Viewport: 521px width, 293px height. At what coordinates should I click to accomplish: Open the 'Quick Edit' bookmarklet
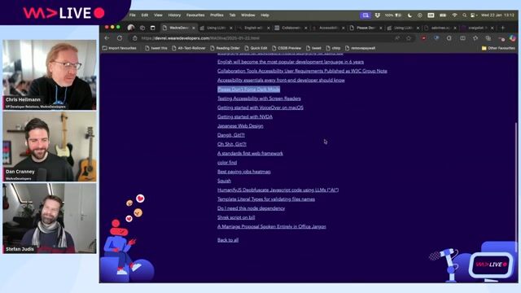pyautogui.click(x=256, y=48)
